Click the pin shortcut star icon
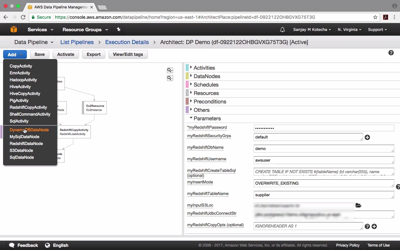The image size is (400, 250). tap(118, 29)
